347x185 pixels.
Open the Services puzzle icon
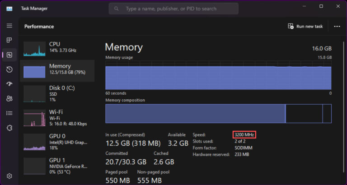[x=9, y=128]
